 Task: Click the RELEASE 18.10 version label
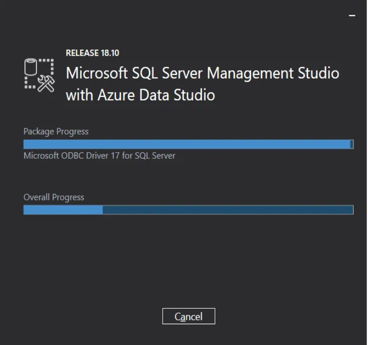coord(92,53)
